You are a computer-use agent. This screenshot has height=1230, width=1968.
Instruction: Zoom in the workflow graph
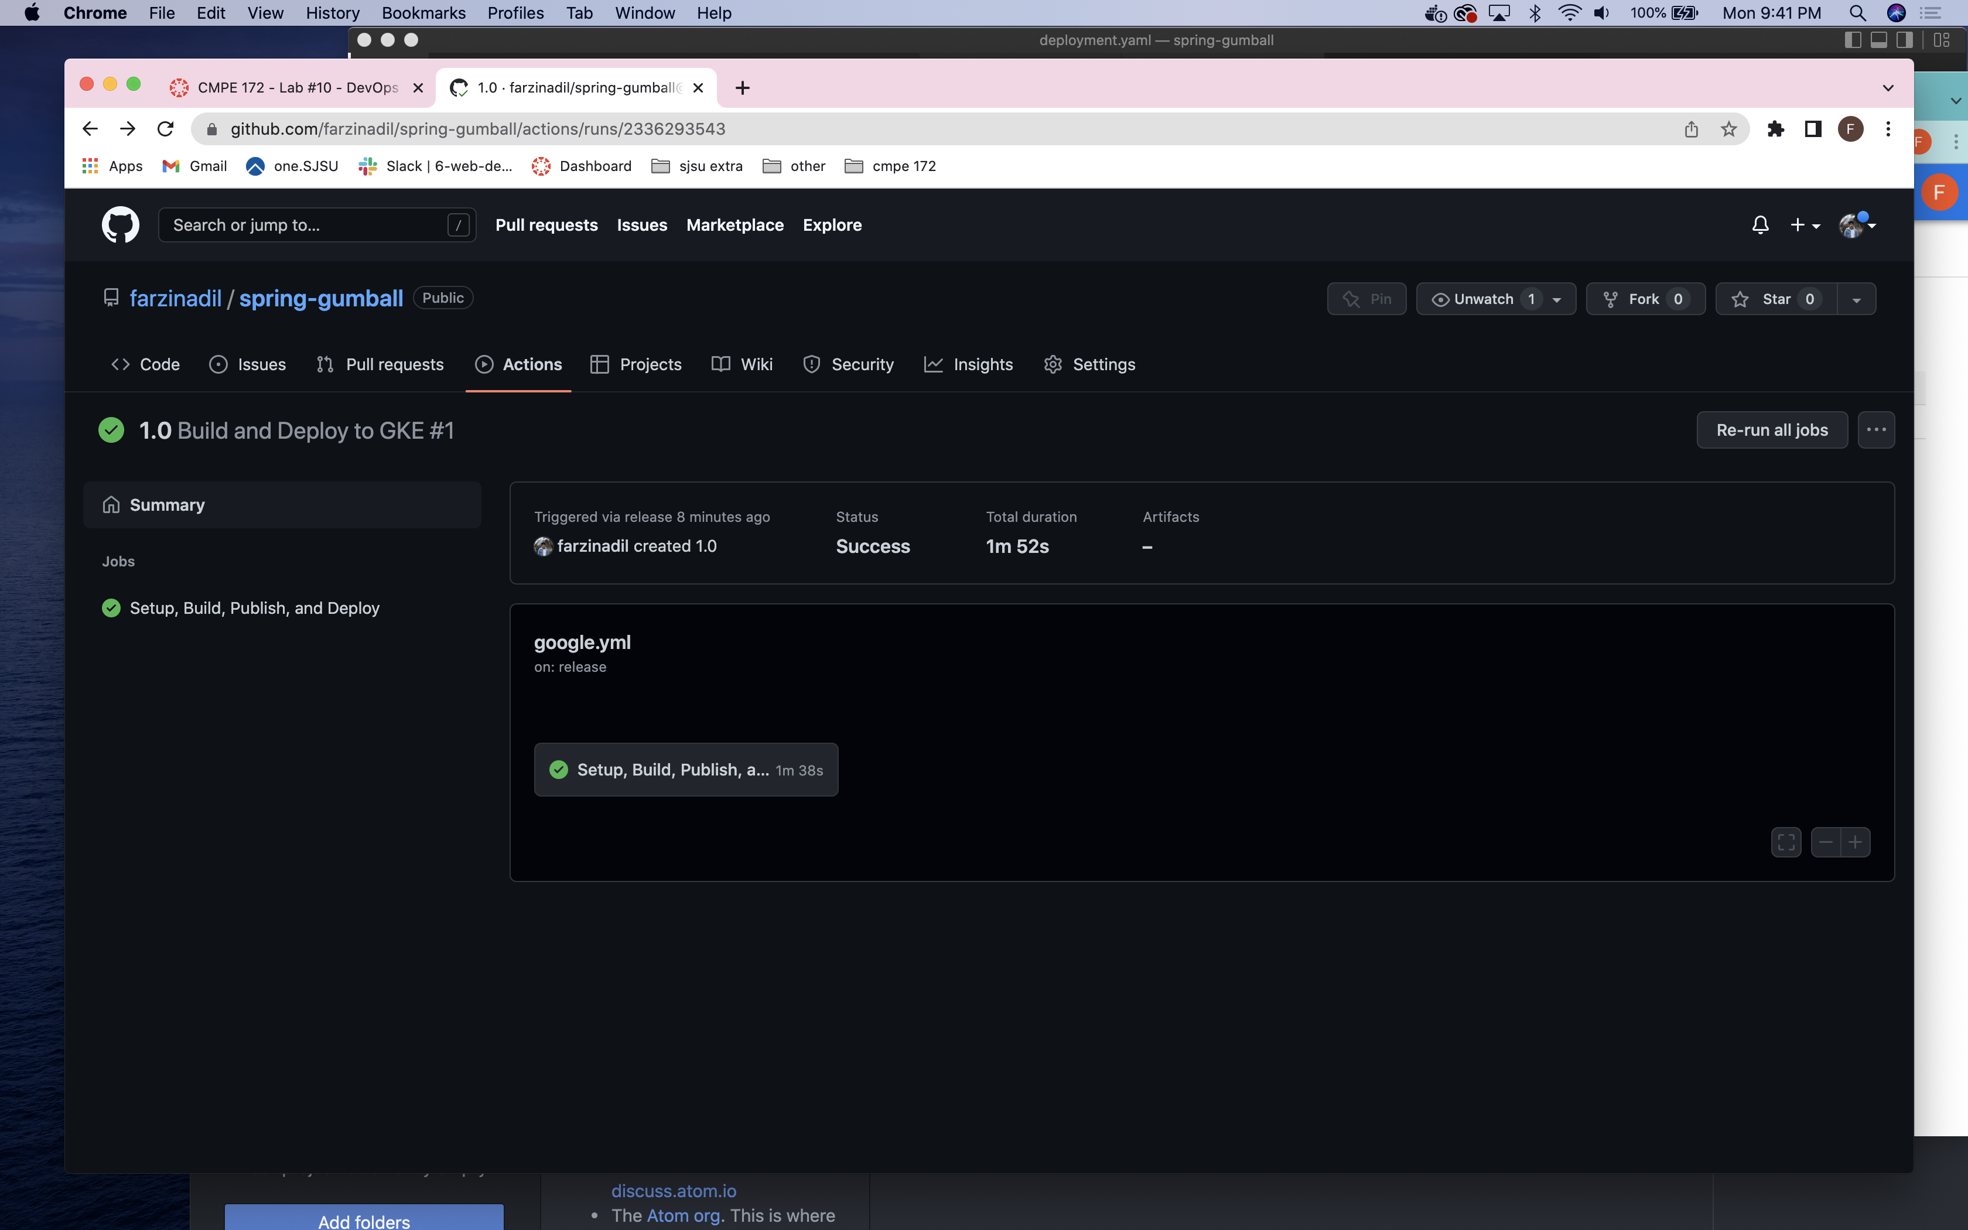[1855, 842]
